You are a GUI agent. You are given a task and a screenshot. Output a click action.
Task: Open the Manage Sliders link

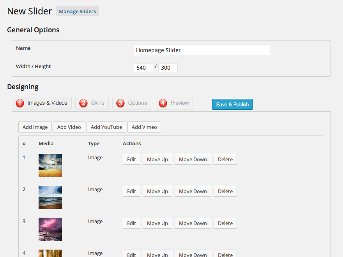(77, 11)
